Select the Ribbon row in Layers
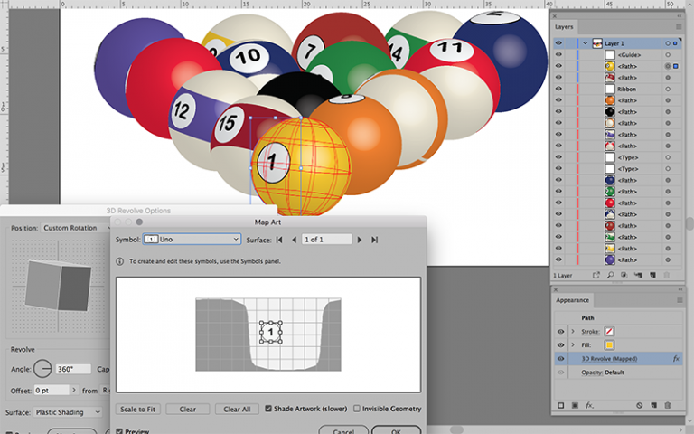The height and width of the screenshot is (434, 694). pyautogui.click(x=618, y=89)
